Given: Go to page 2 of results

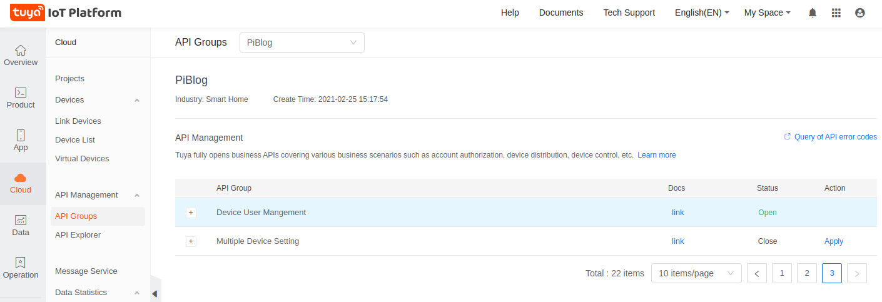Looking at the screenshot, I should click(x=807, y=273).
